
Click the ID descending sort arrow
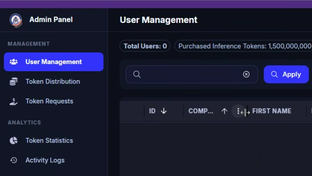164,111
